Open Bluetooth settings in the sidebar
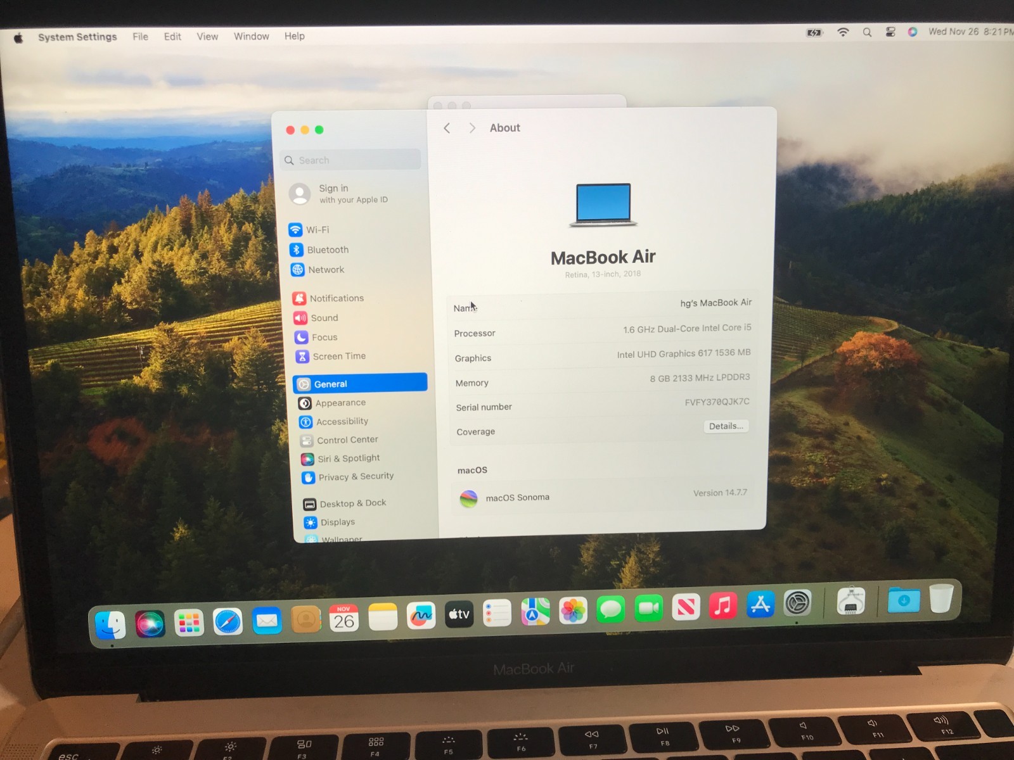Viewport: 1014px width, 760px height. click(x=328, y=250)
